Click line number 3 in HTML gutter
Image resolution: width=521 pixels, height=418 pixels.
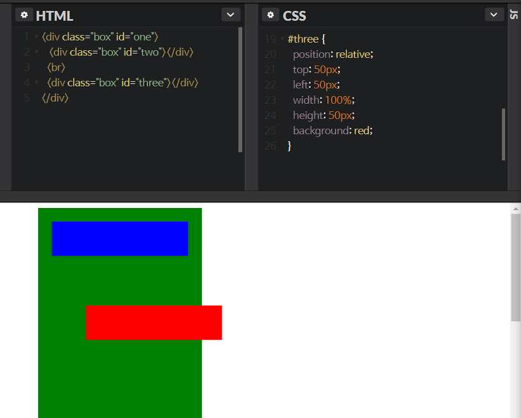pyautogui.click(x=27, y=67)
